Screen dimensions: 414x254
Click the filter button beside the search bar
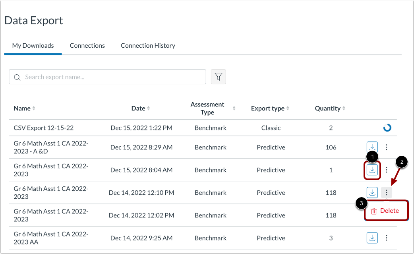tap(218, 77)
